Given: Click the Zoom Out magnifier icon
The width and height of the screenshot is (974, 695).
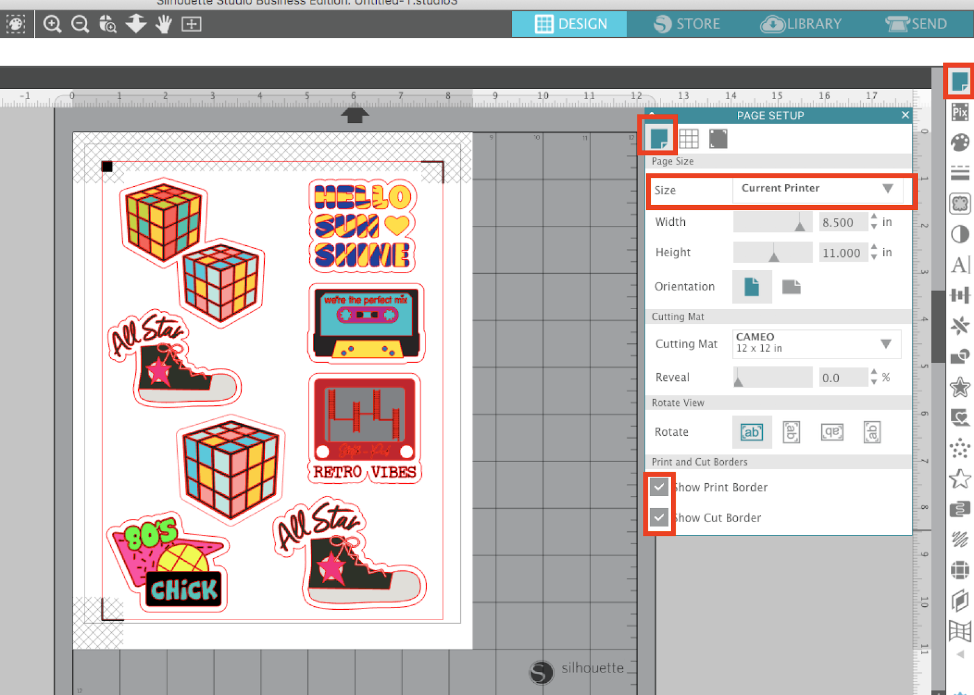Looking at the screenshot, I should [80, 24].
